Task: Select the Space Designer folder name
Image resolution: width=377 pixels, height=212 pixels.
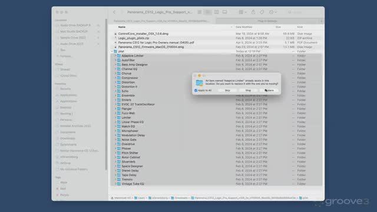Action: point(132,166)
